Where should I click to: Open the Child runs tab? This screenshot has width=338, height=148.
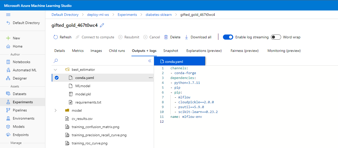tap(117, 51)
